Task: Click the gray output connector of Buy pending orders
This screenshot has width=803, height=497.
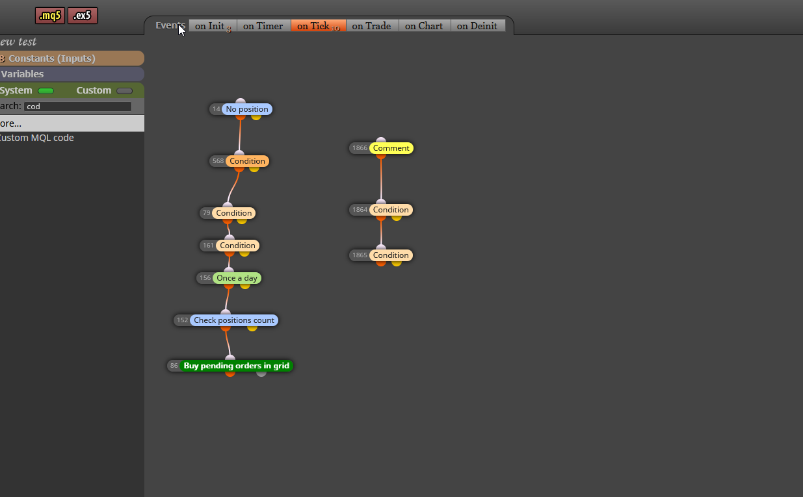Action: 261,374
